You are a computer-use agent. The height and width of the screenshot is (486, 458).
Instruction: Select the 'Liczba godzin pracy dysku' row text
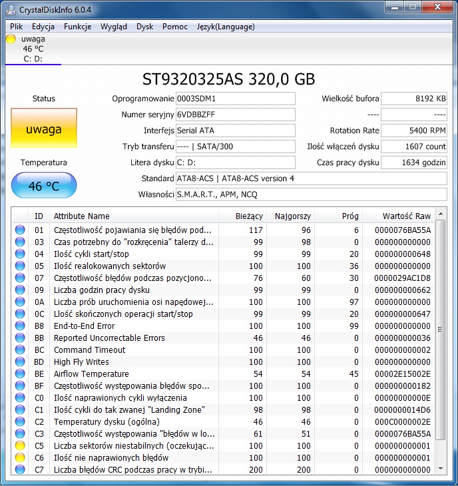point(102,290)
